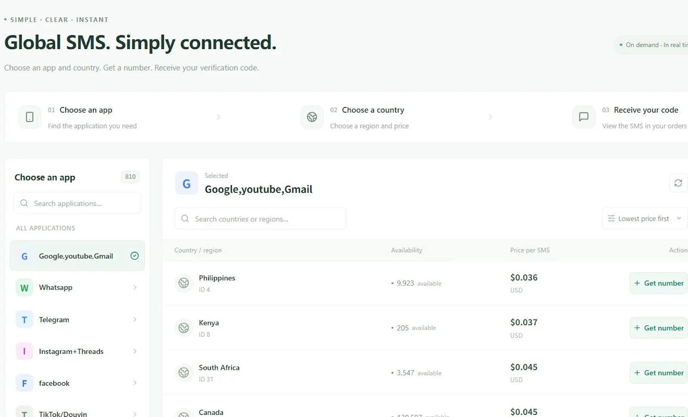Click the globe icon beside Choose a country step

tap(312, 117)
